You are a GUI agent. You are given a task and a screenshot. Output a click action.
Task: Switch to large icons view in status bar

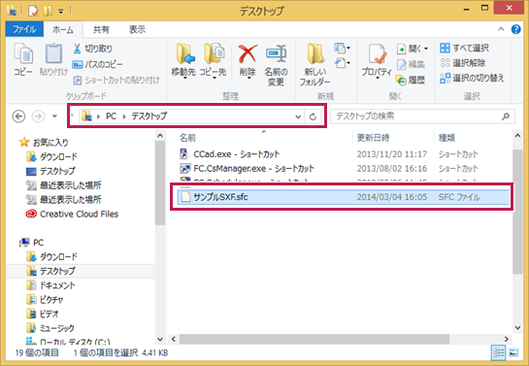click(x=513, y=352)
